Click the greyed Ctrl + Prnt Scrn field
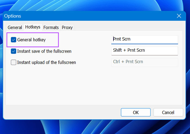 point(144,62)
